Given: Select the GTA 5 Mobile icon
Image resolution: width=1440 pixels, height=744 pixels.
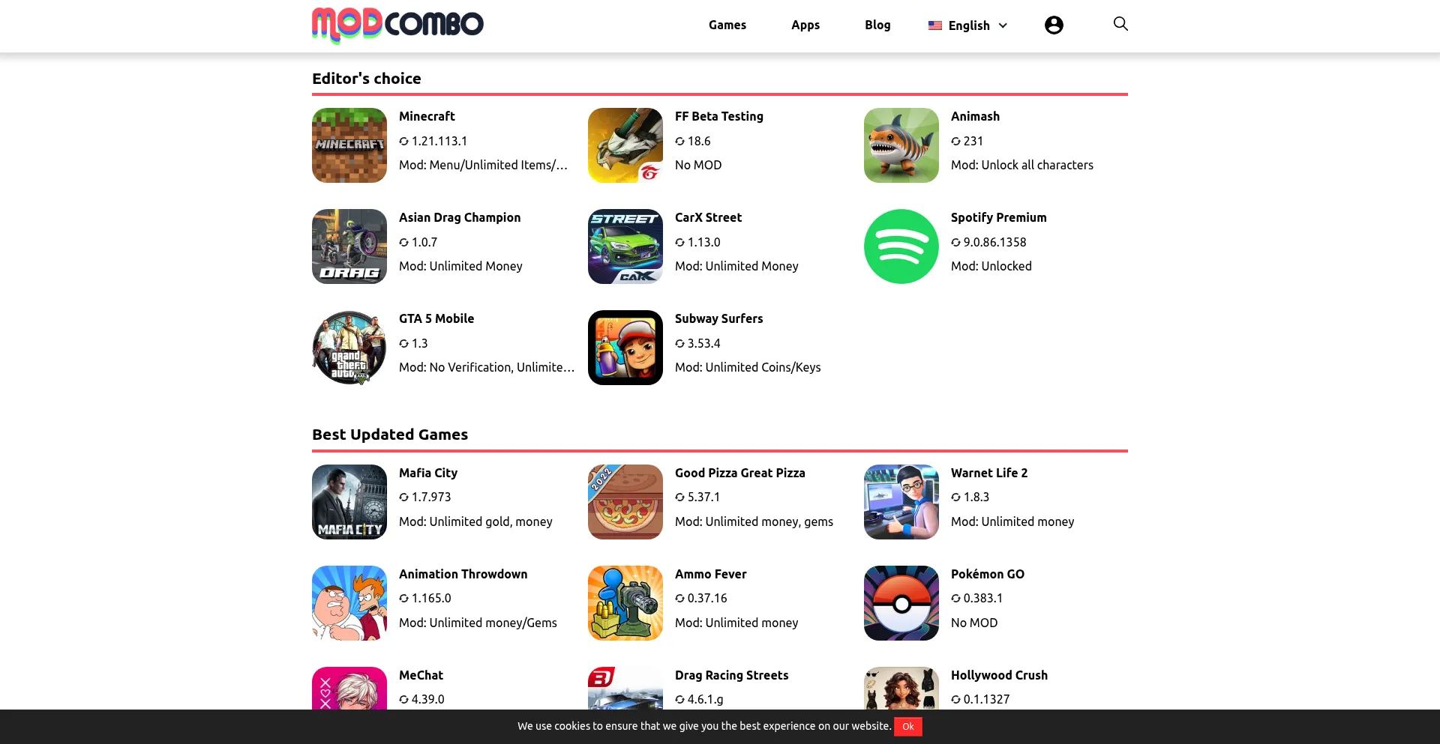Looking at the screenshot, I should (x=349, y=348).
